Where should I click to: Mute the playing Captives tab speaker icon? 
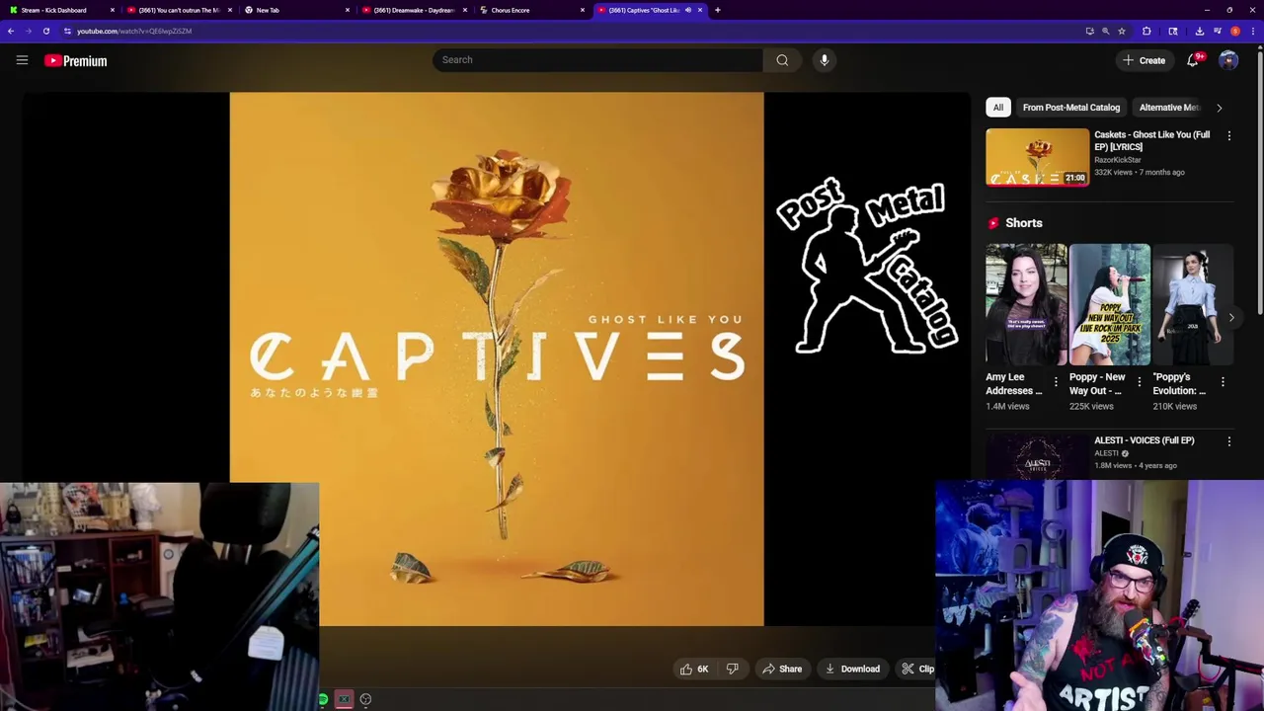(x=688, y=10)
